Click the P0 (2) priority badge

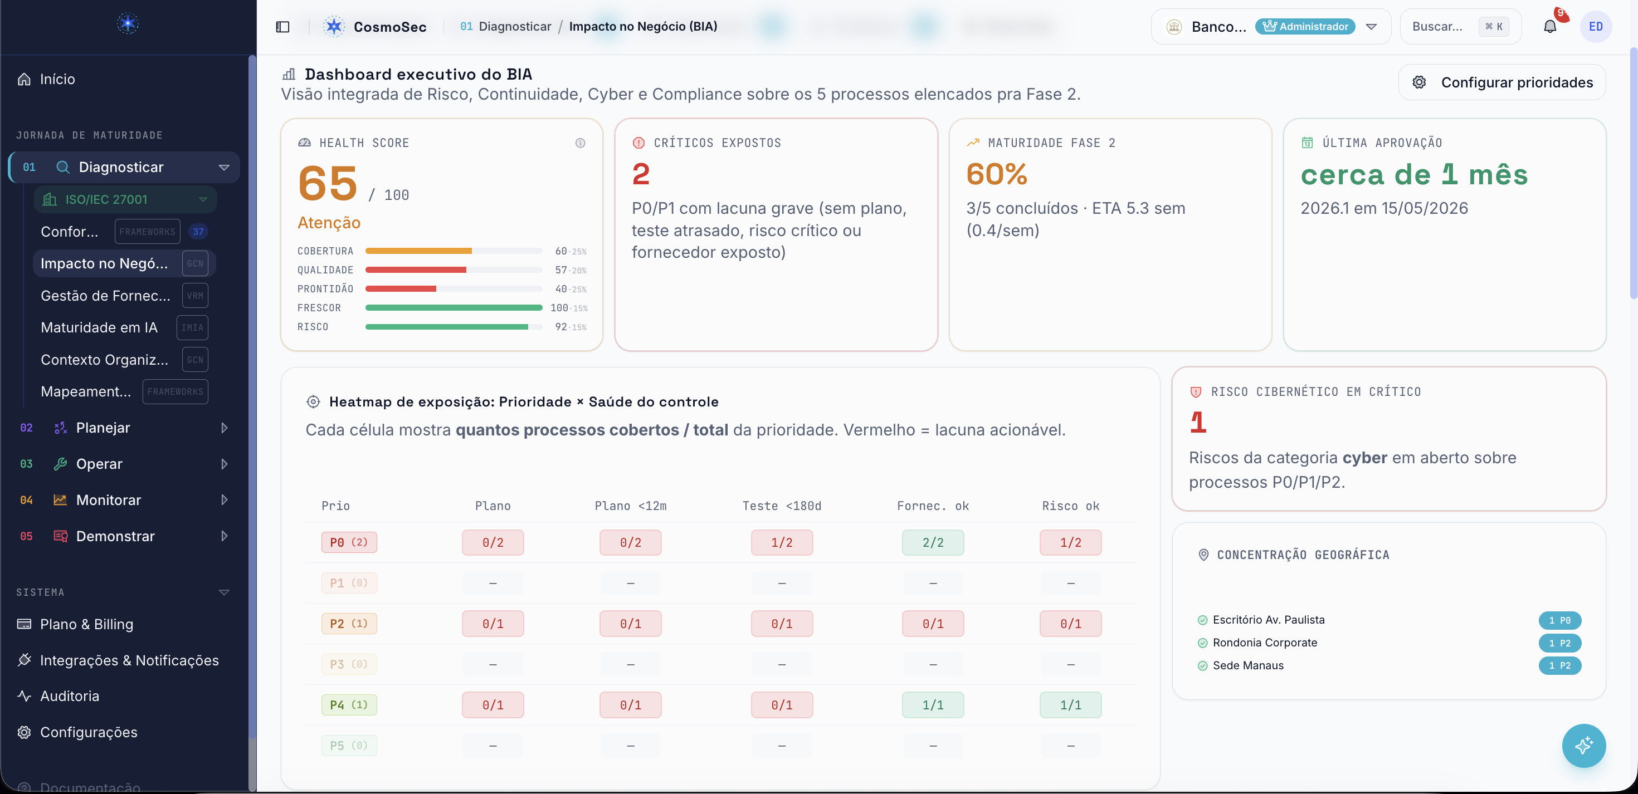point(349,542)
